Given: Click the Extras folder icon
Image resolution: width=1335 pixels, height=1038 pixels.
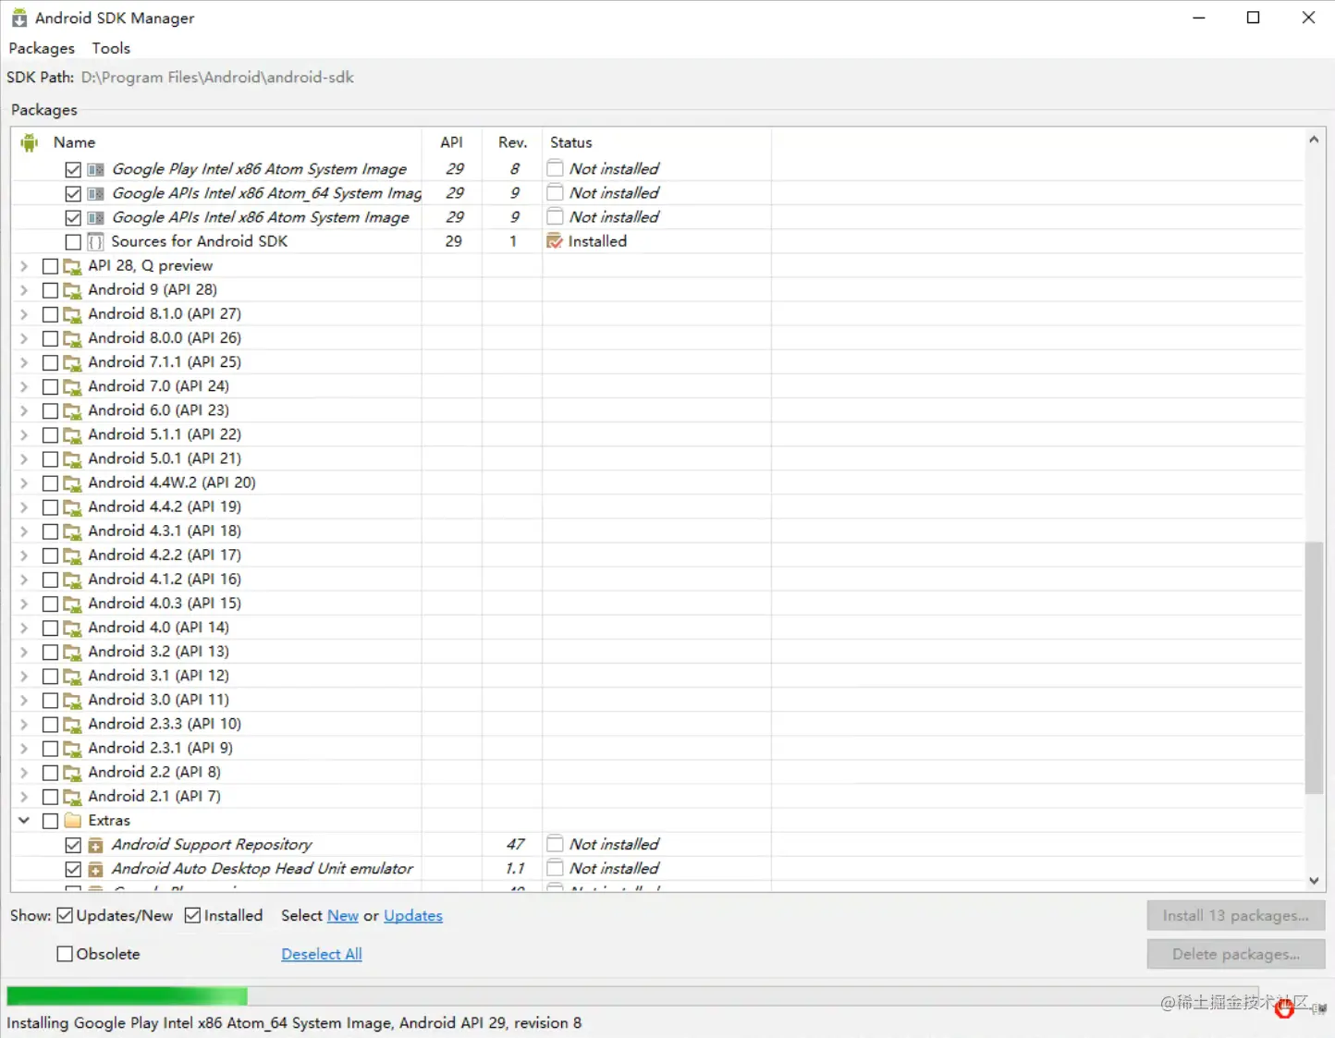Looking at the screenshot, I should tap(72, 820).
